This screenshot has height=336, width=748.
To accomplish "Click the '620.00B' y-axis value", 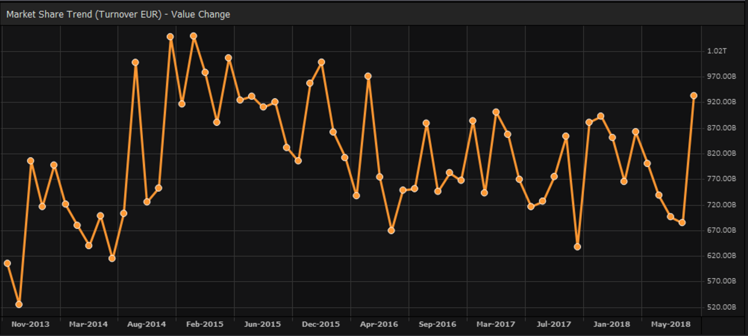I will coord(722,256).
